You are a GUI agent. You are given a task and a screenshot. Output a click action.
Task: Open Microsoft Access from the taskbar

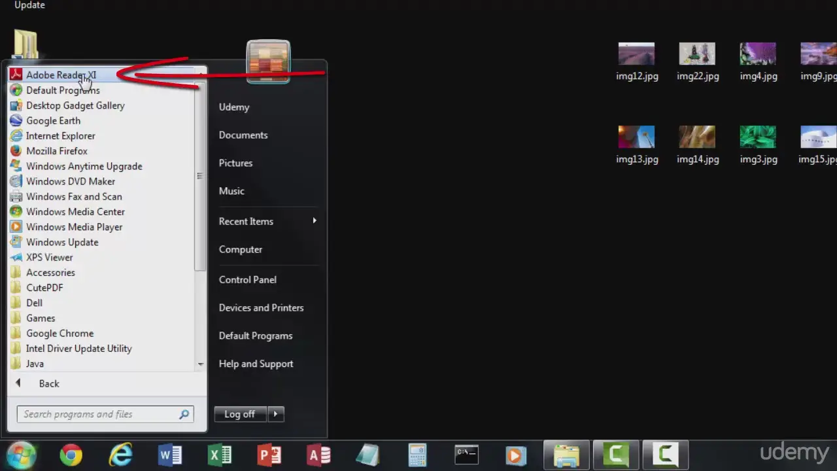click(319, 455)
